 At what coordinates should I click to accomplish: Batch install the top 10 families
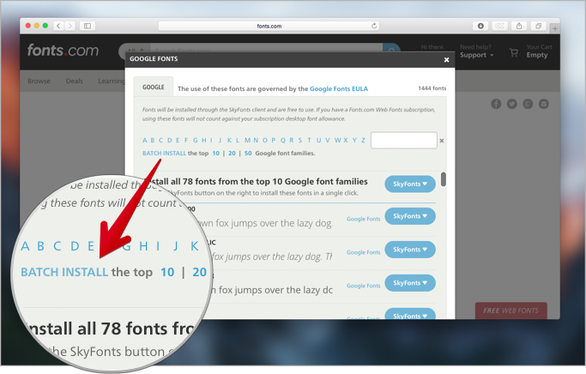215,154
